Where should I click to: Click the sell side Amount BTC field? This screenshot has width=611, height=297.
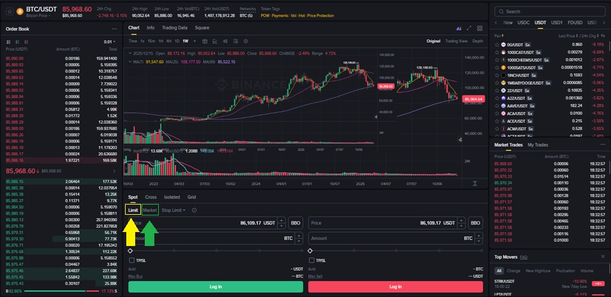click(395, 238)
